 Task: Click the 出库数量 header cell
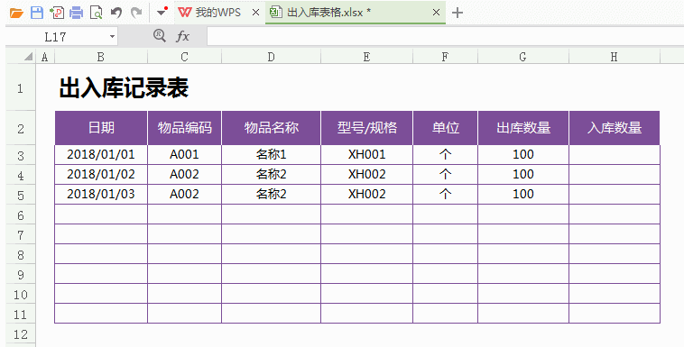pos(523,128)
